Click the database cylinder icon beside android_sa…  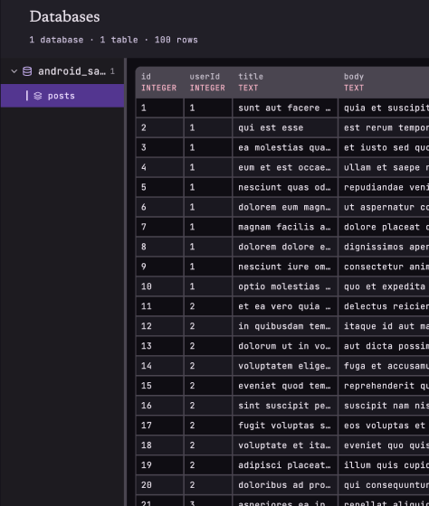[27, 71]
